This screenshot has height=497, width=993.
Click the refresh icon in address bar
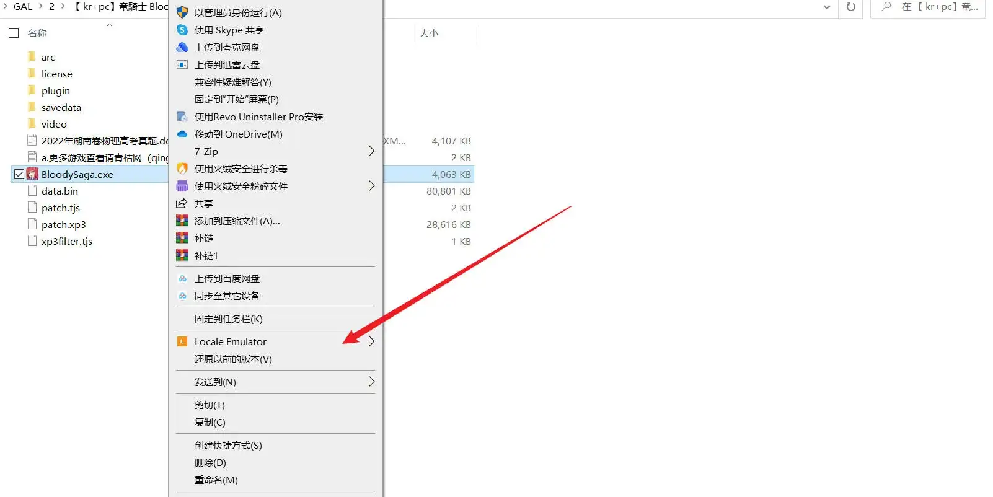click(851, 7)
